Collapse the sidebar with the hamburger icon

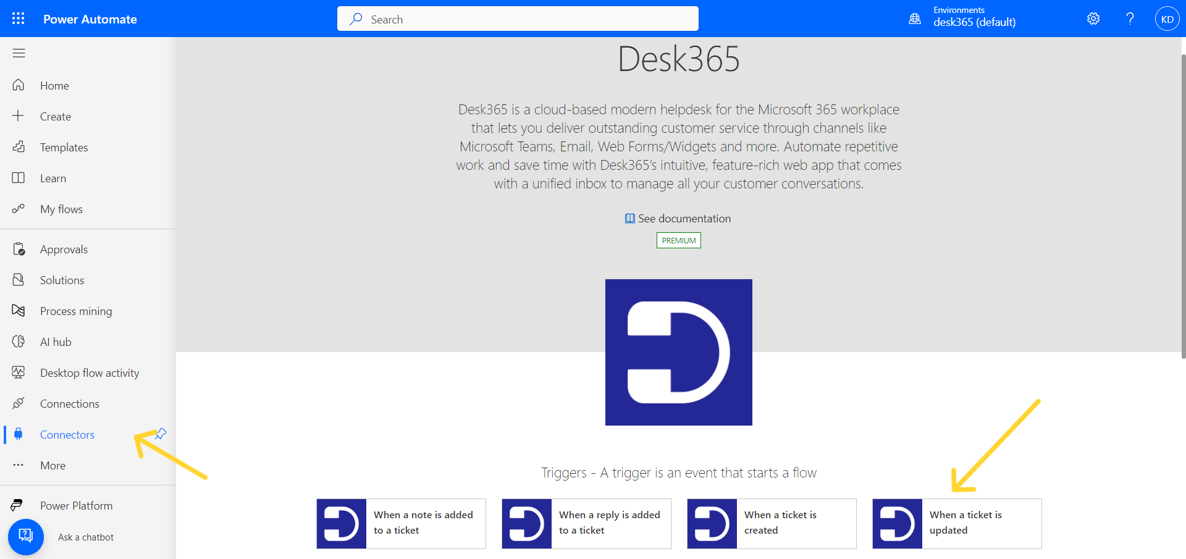[x=18, y=53]
